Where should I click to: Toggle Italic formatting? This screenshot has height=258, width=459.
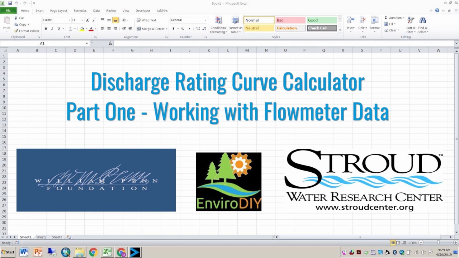click(x=52, y=29)
